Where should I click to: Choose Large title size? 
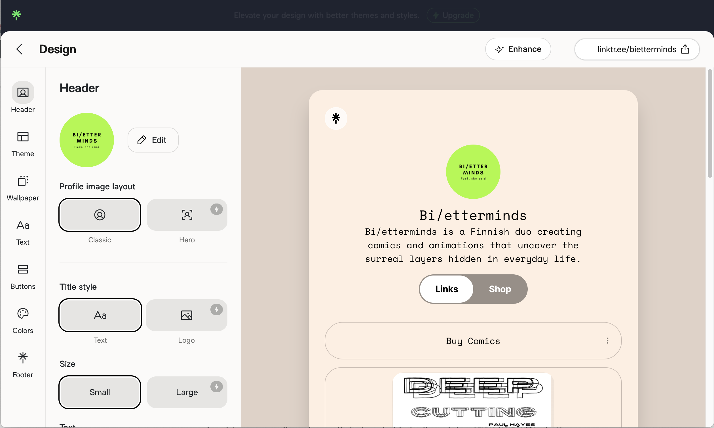coord(187,392)
